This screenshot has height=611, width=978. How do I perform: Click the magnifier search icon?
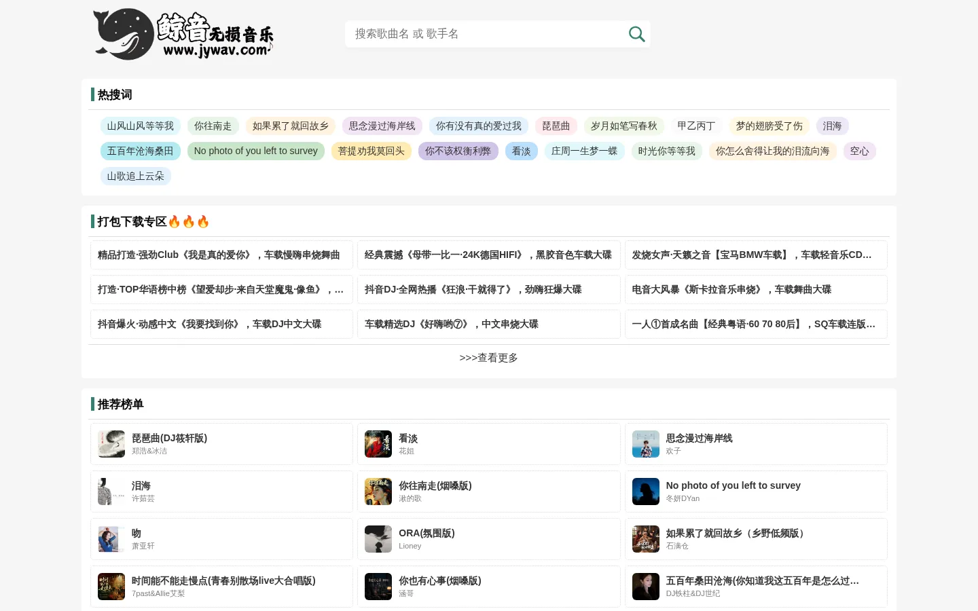[636, 34]
